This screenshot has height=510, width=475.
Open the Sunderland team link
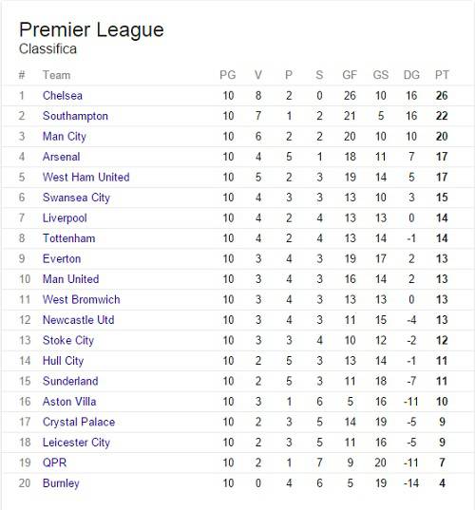[x=70, y=381]
